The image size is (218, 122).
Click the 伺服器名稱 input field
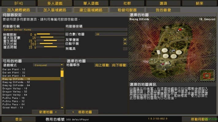click(x=33, y=30)
